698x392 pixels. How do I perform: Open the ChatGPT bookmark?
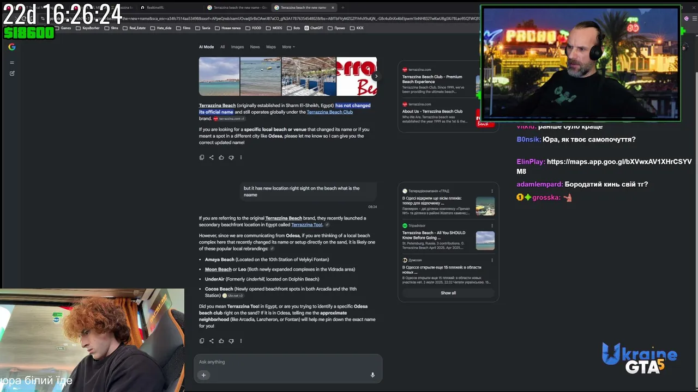314,28
